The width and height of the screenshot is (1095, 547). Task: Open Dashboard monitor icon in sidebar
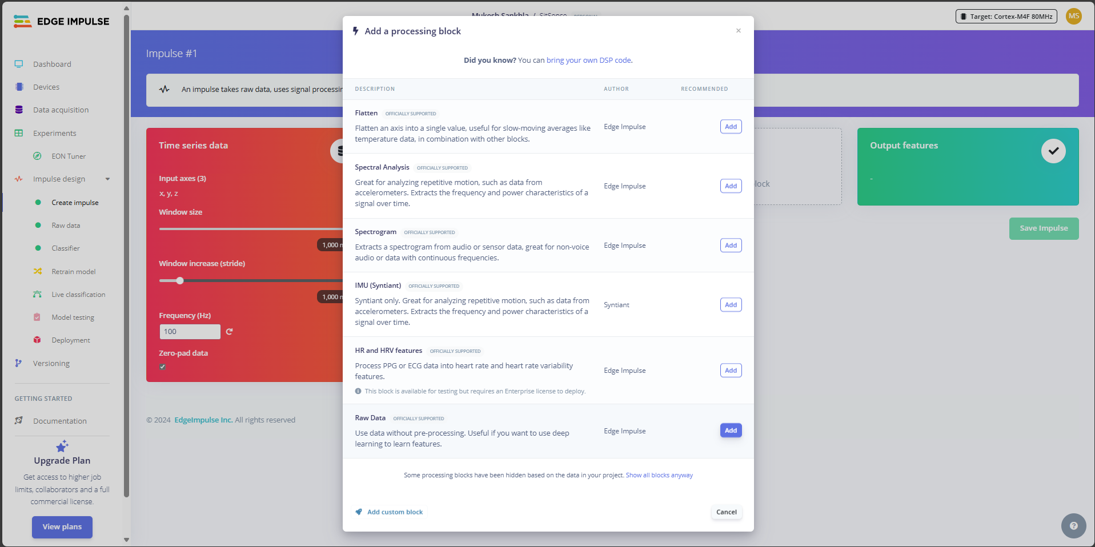[19, 64]
